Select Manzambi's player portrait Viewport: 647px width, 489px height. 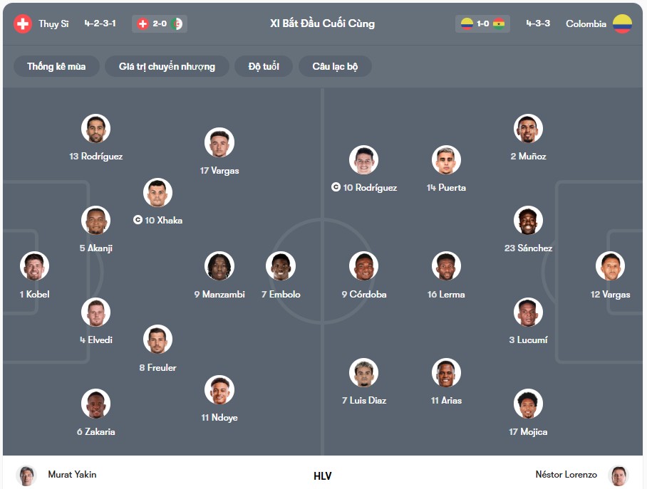(219, 266)
